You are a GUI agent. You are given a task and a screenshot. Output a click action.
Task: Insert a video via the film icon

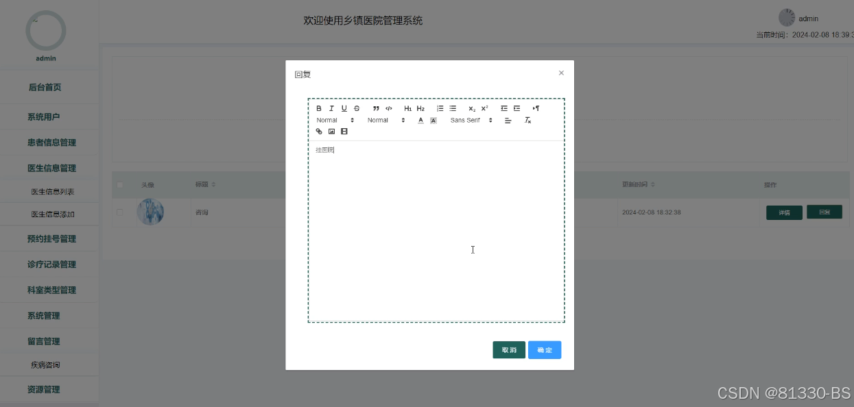click(x=344, y=131)
